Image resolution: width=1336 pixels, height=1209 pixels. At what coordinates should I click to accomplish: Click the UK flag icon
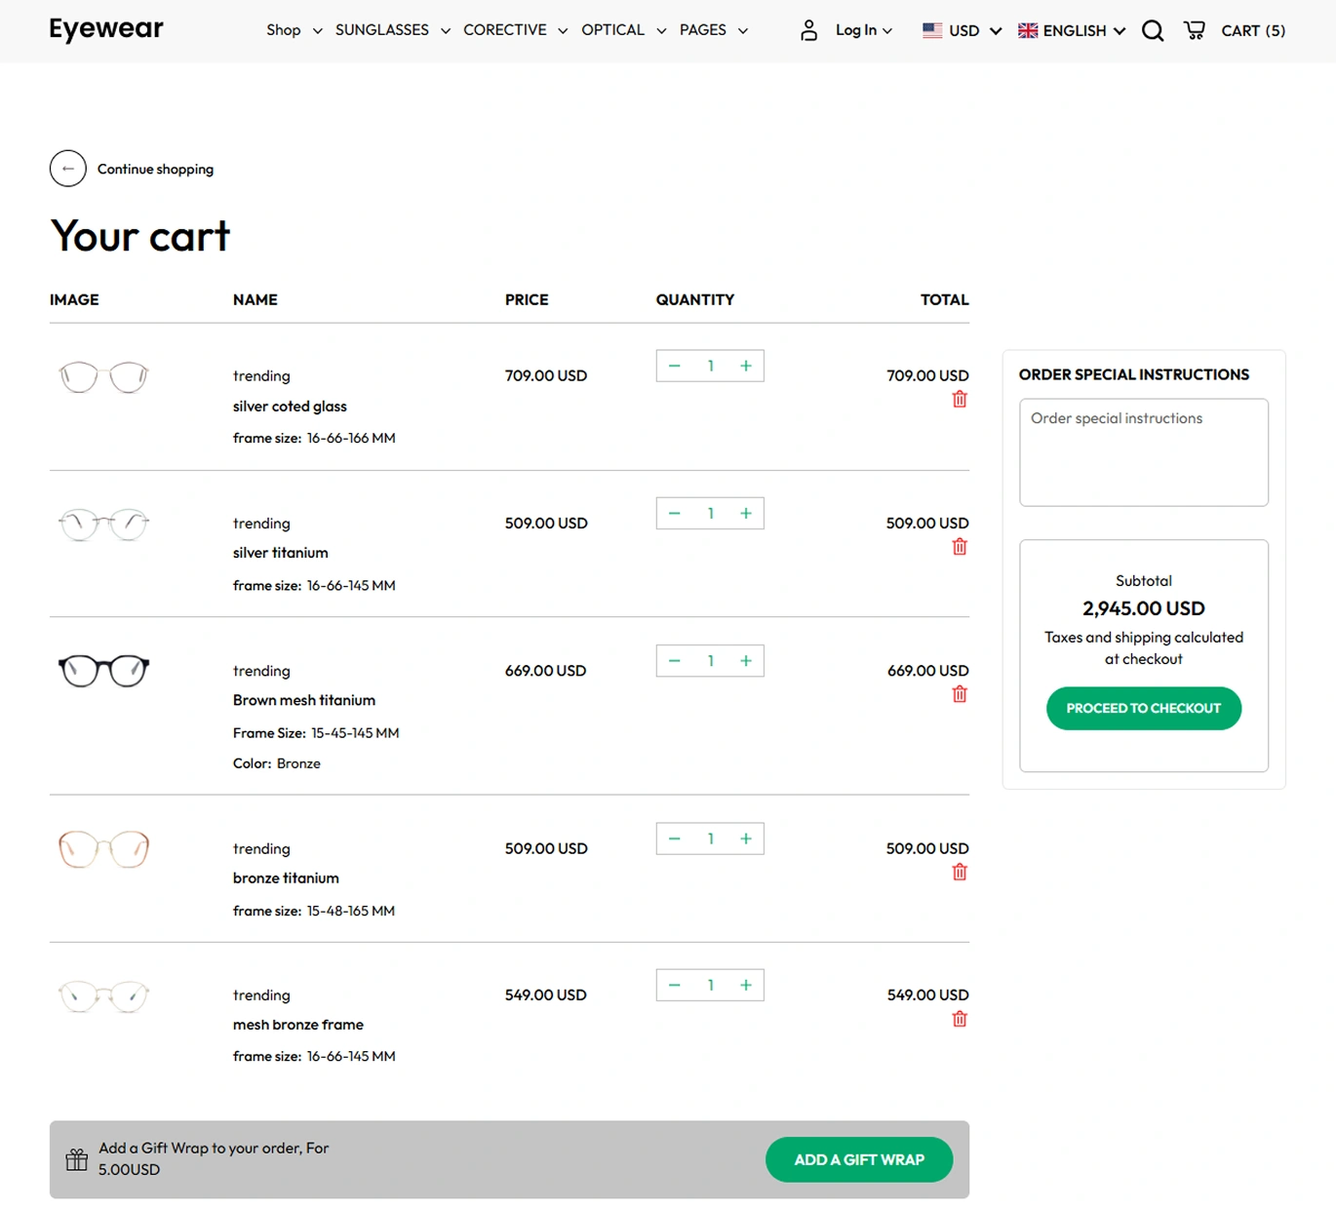coord(1028,30)
